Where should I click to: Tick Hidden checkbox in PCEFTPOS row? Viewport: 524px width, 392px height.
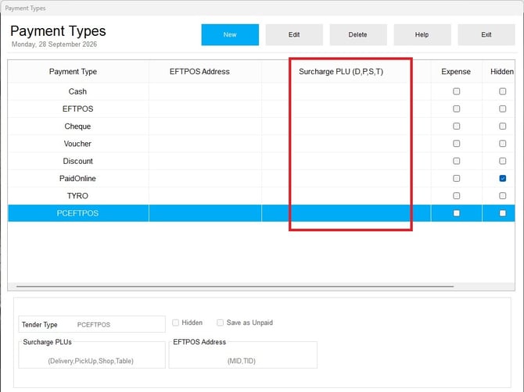502,213
